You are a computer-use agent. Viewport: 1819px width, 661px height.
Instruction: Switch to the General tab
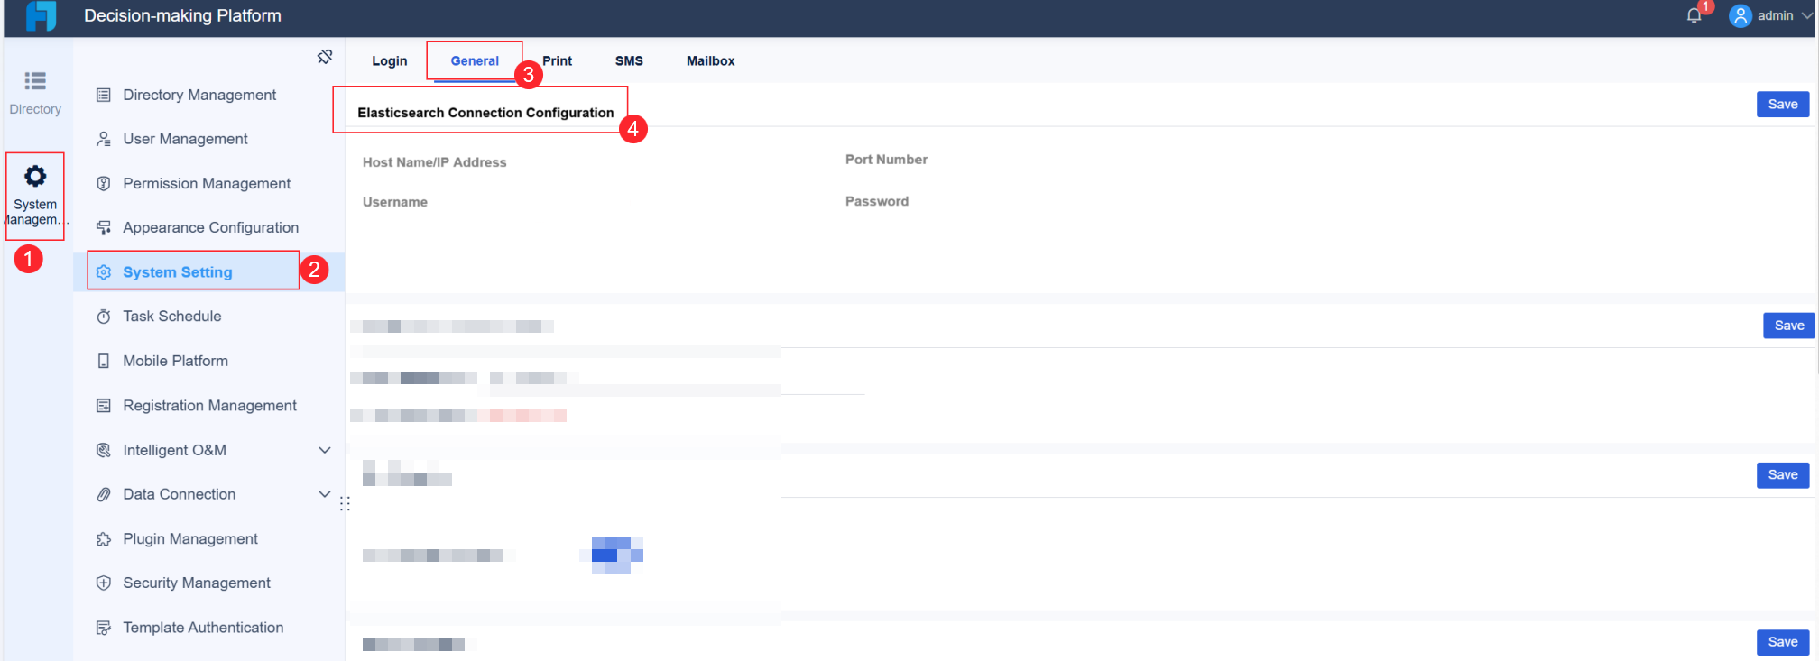coord(475,60)
